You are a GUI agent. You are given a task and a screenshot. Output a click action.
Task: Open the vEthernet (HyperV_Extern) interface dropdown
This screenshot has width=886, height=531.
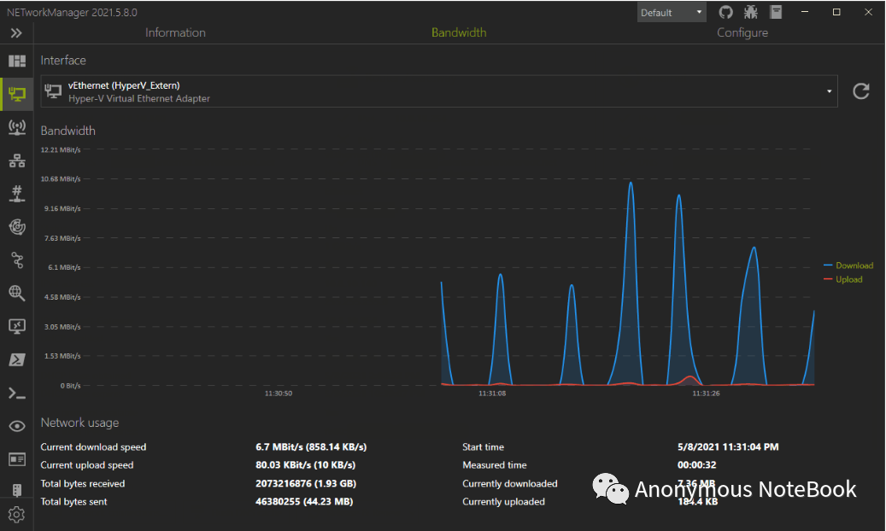pos(438,91)
